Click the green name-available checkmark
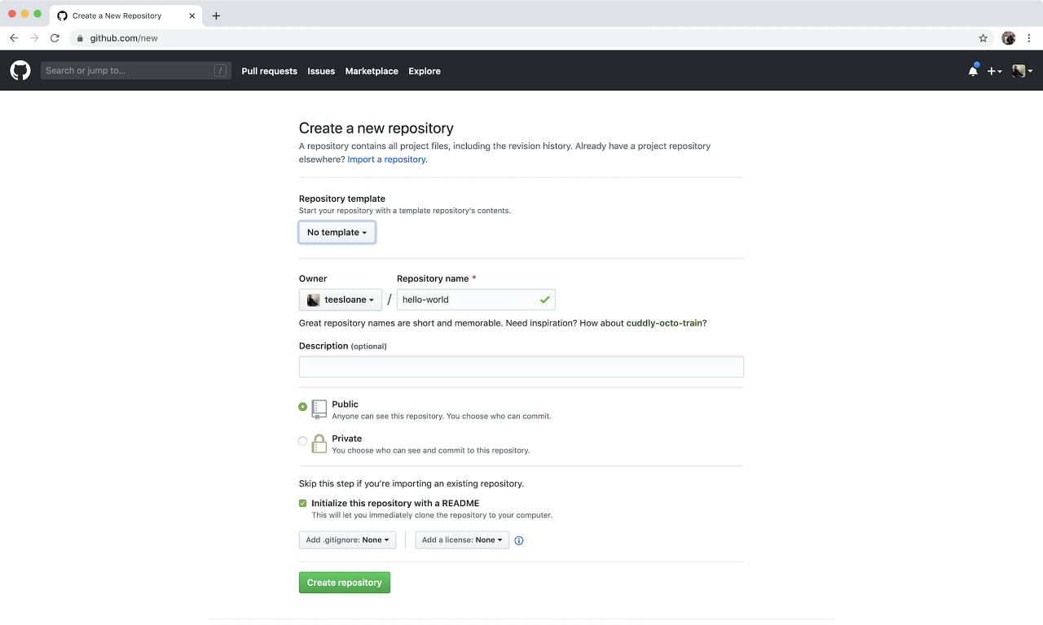Image resolution: width=1043 pixels, height=625 pixels. click(544, 299)
